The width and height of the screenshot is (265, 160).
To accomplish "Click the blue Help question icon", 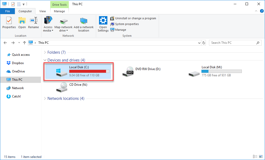I will click(262, 11).
